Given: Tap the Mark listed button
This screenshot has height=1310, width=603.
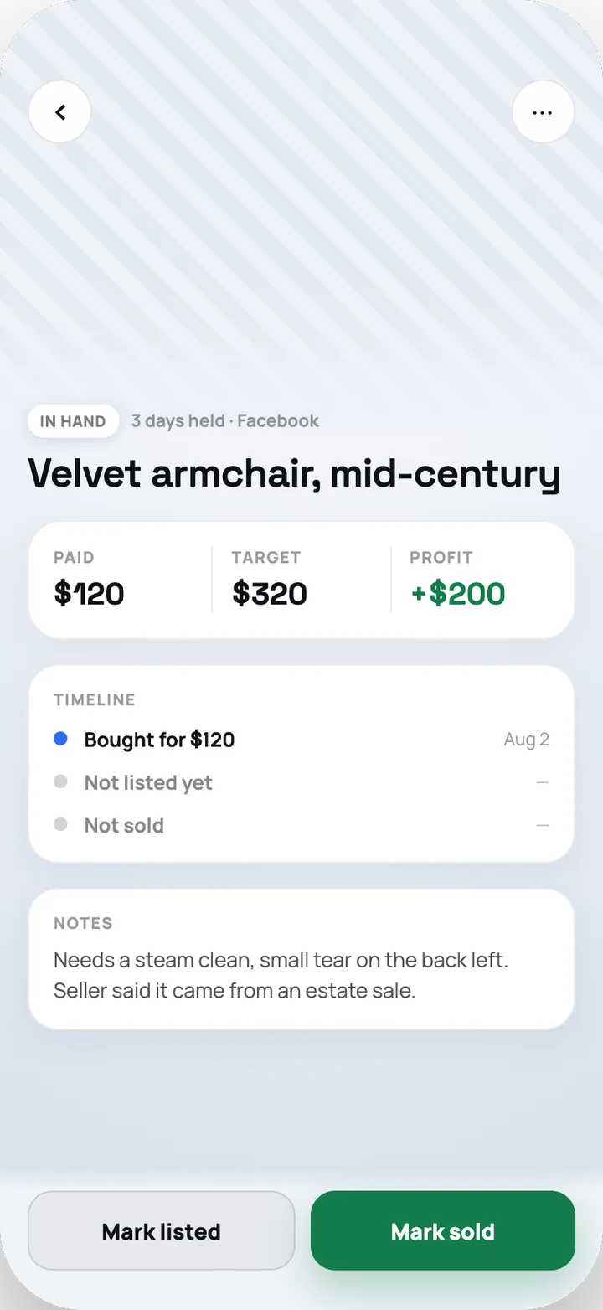Looking at the screenshot, I should [162, 1230].
